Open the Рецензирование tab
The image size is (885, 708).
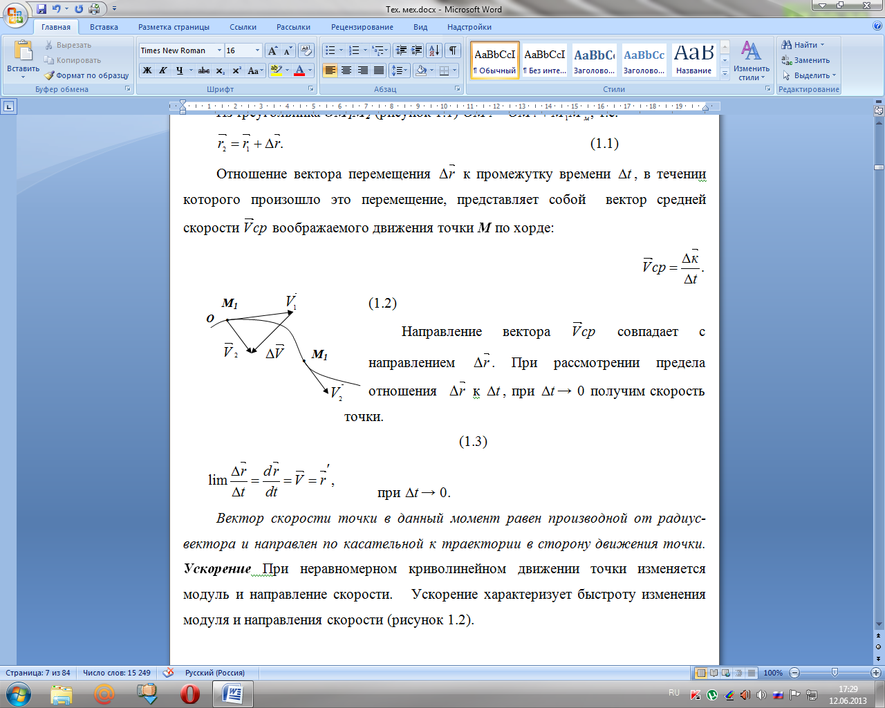pos(362,27)
